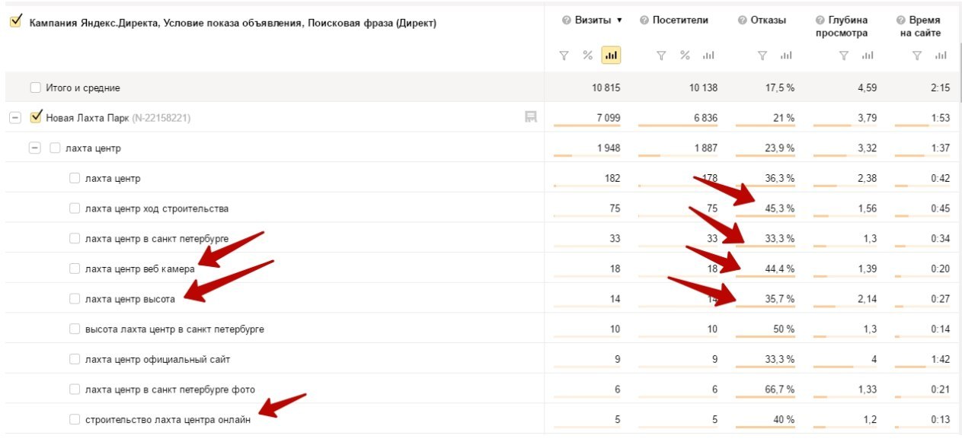Click the table icon in Новая Лахта Парк row
Screen dimensions: 962x445
point(531,117)
